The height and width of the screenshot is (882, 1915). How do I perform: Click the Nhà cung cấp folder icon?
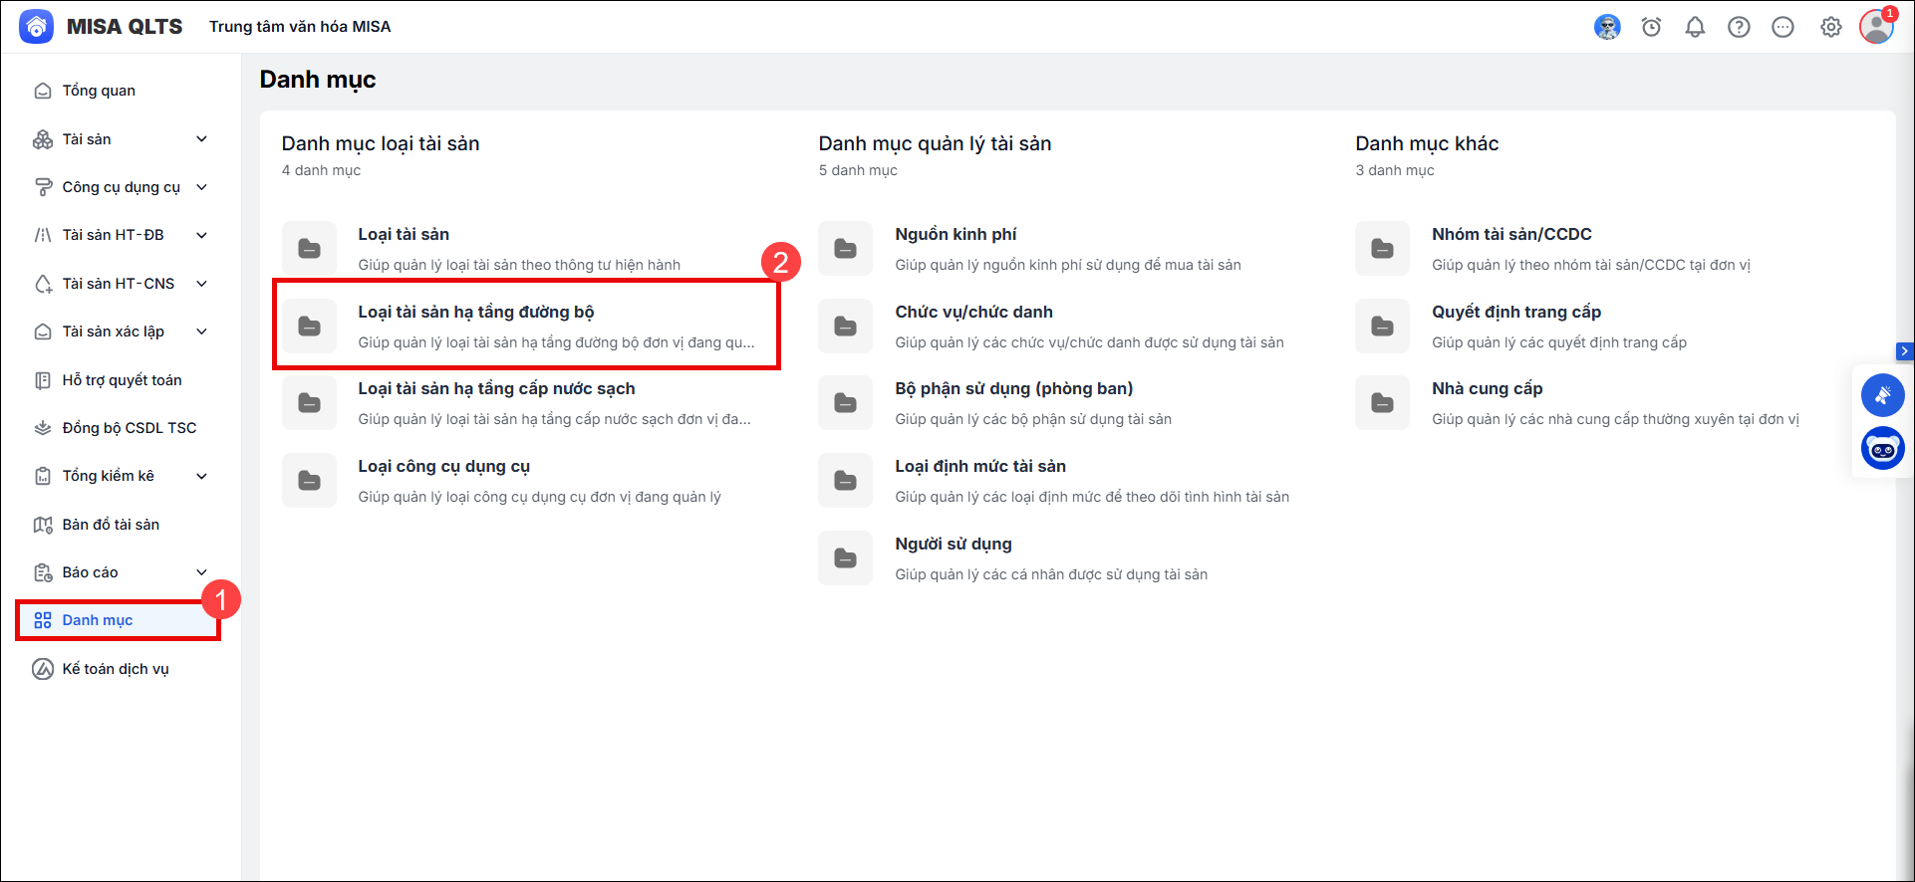[1382, 403]
